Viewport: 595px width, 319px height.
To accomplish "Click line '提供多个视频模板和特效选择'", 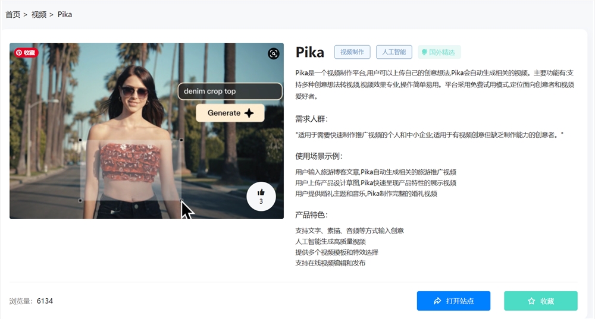I will (337, 252).
